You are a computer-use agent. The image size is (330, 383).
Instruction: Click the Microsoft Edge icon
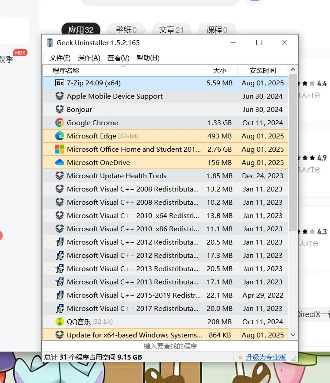pos(60,136)
